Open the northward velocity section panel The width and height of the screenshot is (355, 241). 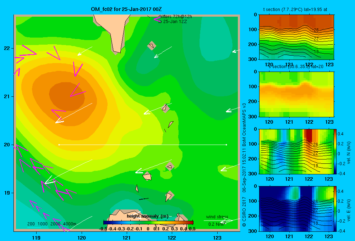click(296, 151)
